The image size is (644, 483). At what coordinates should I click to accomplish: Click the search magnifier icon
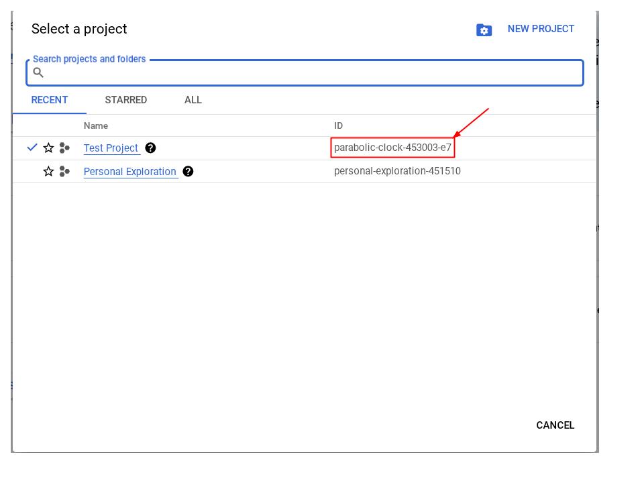tap(38, 73)
